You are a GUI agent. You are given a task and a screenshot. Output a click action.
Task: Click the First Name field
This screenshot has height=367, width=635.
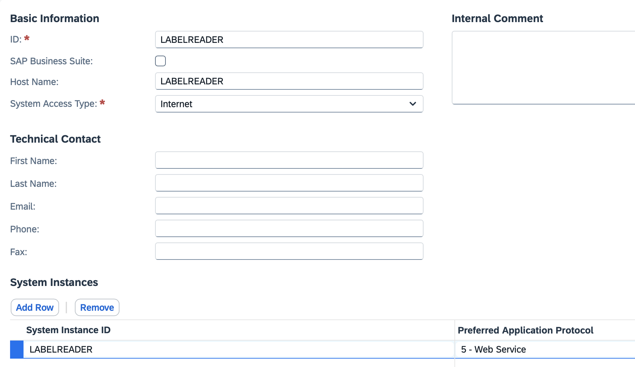coord(289,160)
